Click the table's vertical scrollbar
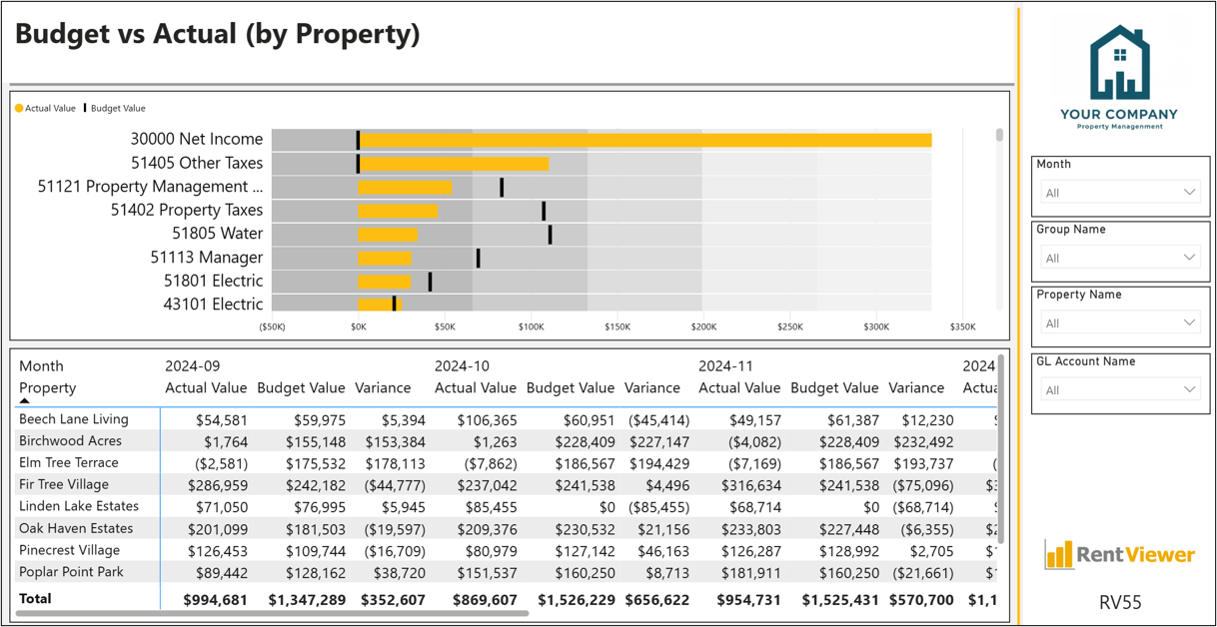This screenshot has width=1217, height=627. 1001,449
